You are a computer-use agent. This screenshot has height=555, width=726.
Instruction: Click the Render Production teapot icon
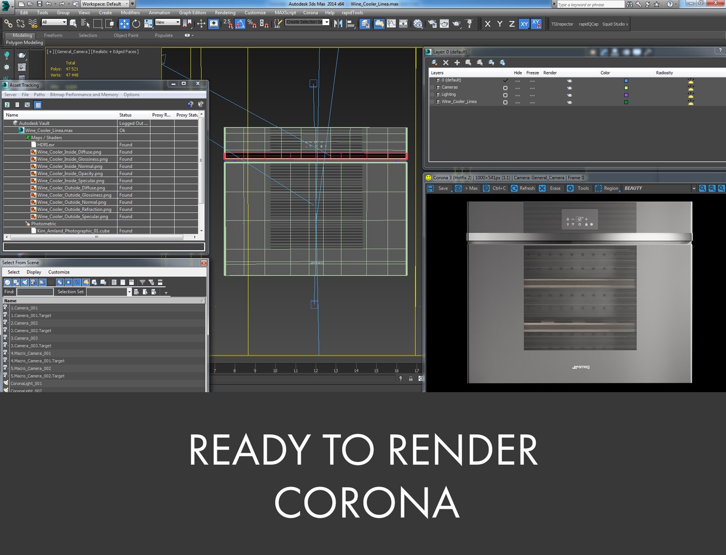pyautogui.click(x=456, y=24)
